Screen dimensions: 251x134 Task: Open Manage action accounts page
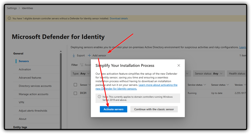tap(33, 94)
